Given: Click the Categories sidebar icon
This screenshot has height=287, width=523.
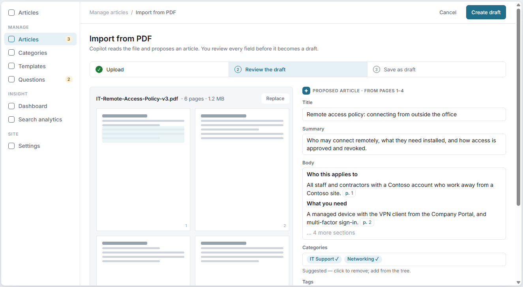Looking at the screenshot, I should 11,53.
